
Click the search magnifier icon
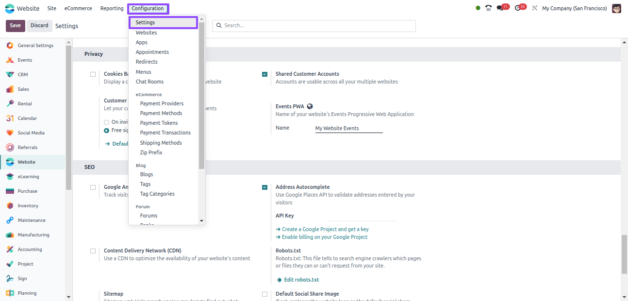(x=219, y=25)
